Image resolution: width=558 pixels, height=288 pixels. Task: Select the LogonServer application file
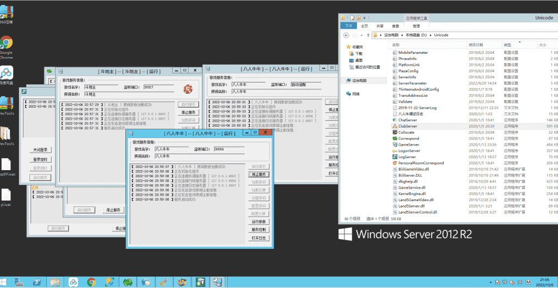(x=409, y=151)
